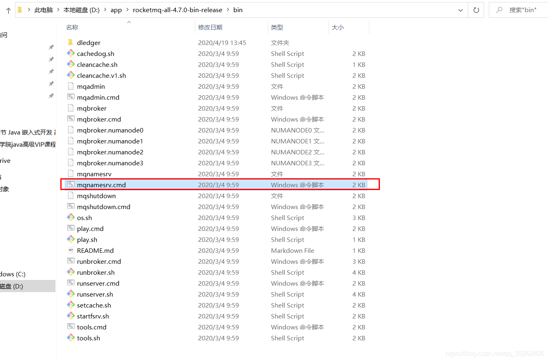Select the play.sh file icon
548x361 pixels.
(70, 239)
